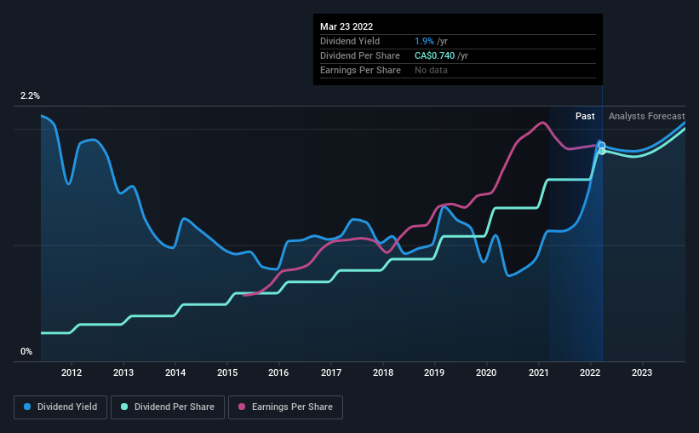Click the 2012 x-axis label
The width and height of the screenshot is (699, 433).
tap(72, 372)
